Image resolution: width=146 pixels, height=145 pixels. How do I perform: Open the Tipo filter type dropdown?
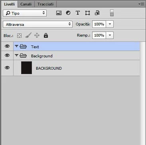pyautogui.click(x=25, y=13)
